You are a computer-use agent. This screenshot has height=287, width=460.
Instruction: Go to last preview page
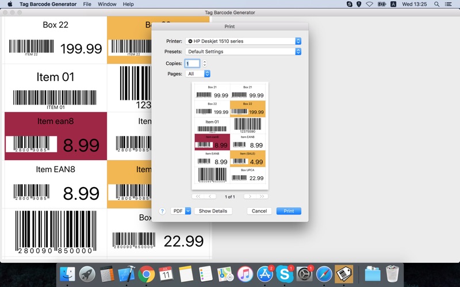[x=262, y=196]
